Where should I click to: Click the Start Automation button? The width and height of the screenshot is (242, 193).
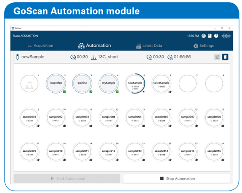coord(67,179)
